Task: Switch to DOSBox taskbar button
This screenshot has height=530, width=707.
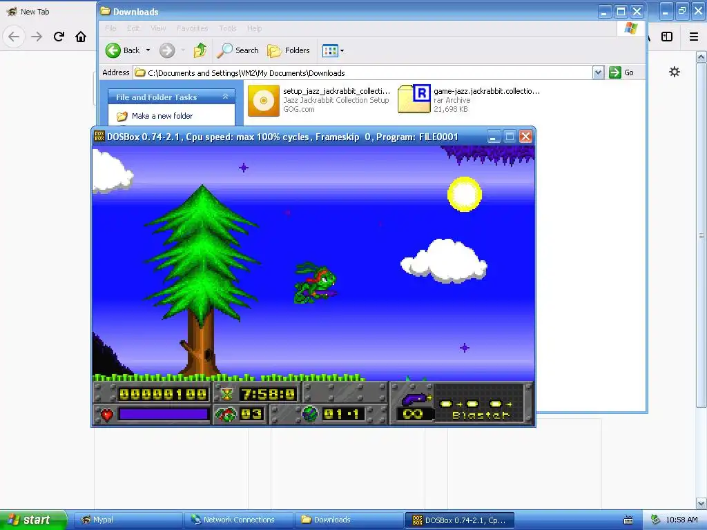Action: point(460,520)
